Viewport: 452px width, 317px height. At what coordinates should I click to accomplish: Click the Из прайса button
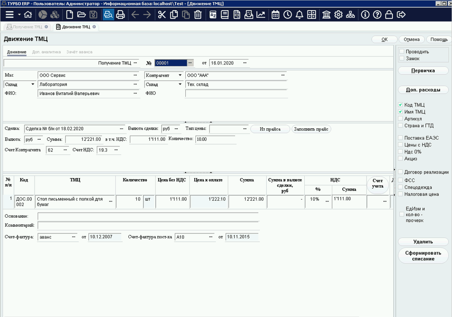point(270,129)
